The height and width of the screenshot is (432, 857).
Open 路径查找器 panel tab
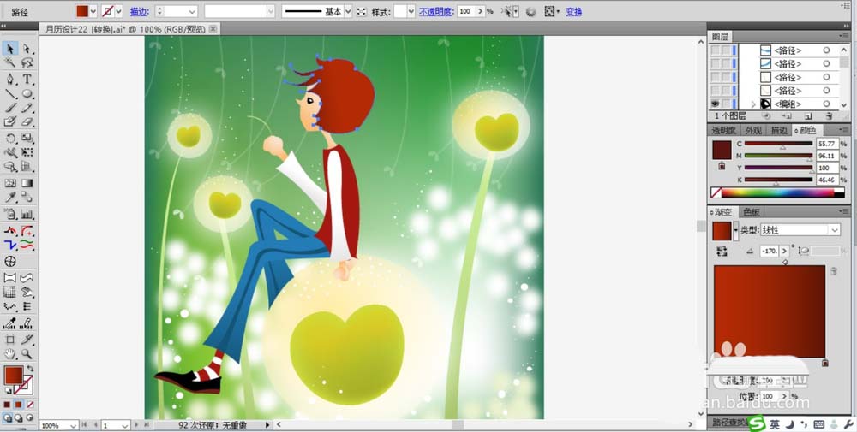point(729,423)
